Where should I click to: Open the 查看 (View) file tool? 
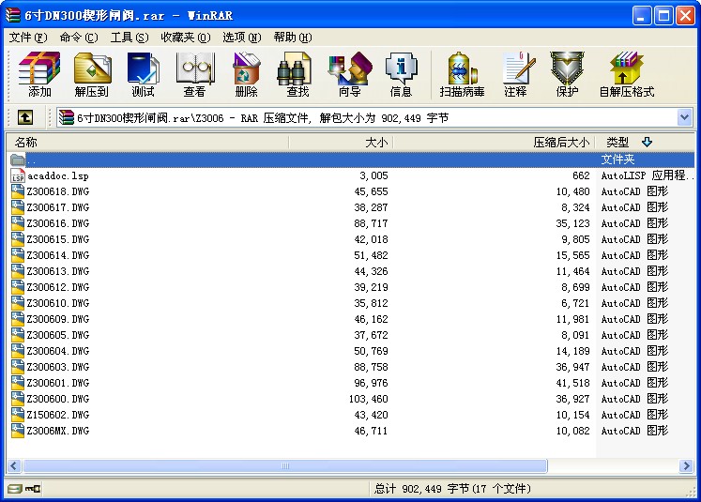[x=194, y=74]
